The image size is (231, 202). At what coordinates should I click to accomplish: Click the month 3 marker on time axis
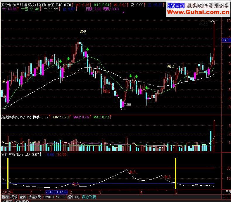tap(100, 192)
